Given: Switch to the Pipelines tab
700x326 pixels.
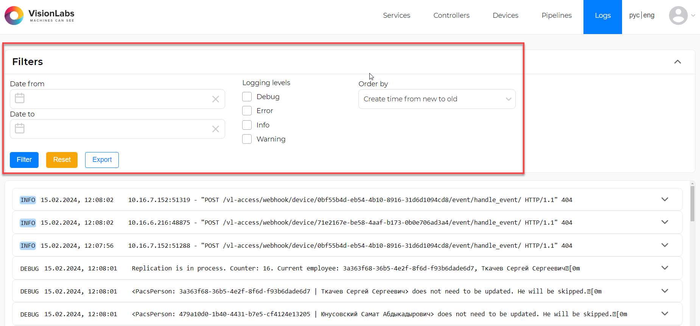Looking at the screenshot, I should click(557, 16).
